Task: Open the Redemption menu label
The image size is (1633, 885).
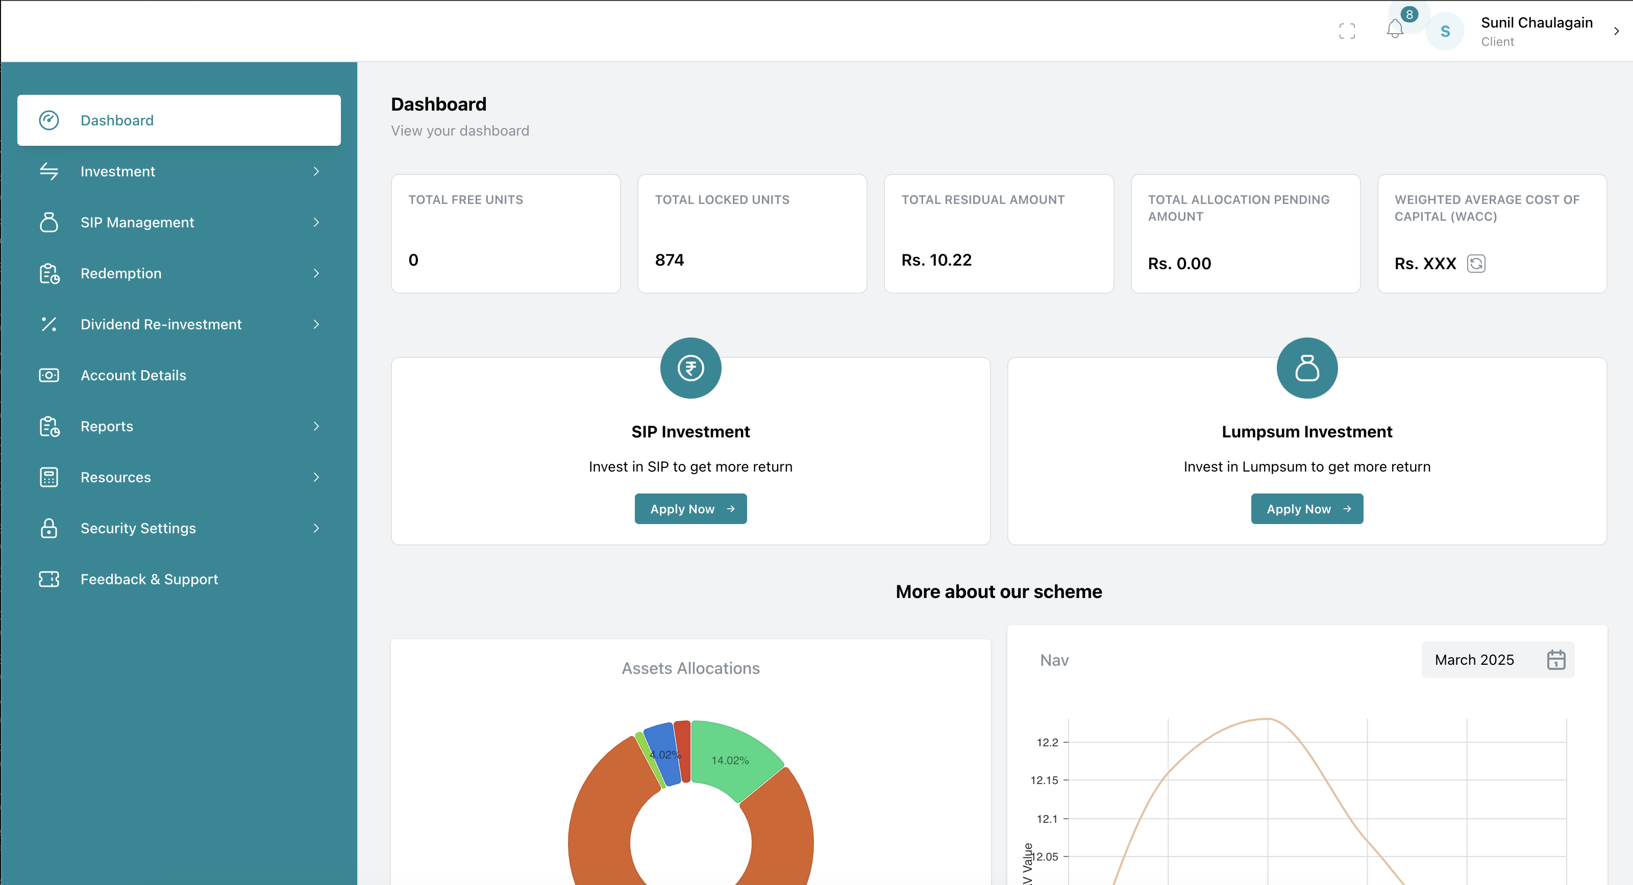Action: 121,273
